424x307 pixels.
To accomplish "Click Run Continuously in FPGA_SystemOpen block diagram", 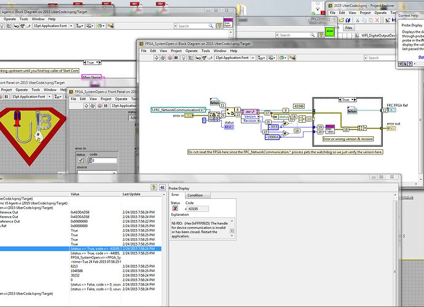I will pyautogui.click(x=163, y=58).
